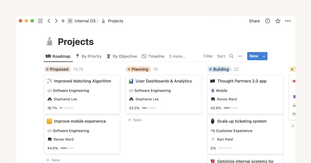The height and width of the screenshot is (163, 311).
Task: Click New under the Planning column
Action: 135,120
